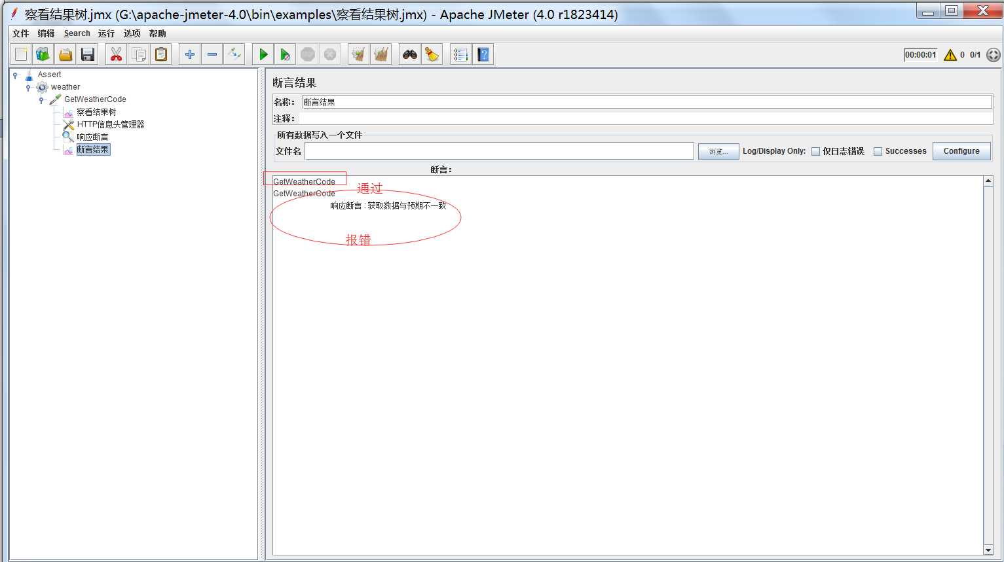Click the New test plan icon

coord(21,54)
